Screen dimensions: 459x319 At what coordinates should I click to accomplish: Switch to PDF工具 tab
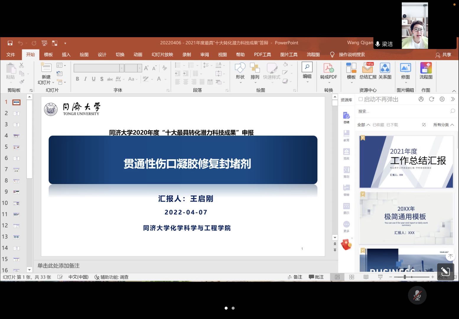click(262, 55)
